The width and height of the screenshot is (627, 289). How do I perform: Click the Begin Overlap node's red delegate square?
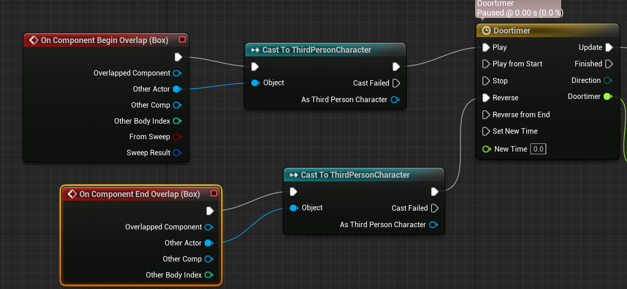point(182,40)
